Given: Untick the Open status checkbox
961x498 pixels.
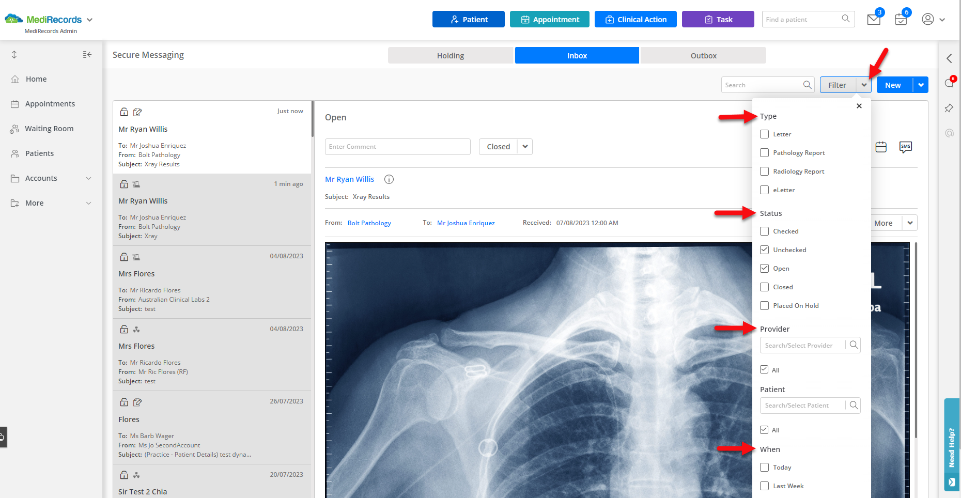Looking at the screenshot, I should point(765,268).
